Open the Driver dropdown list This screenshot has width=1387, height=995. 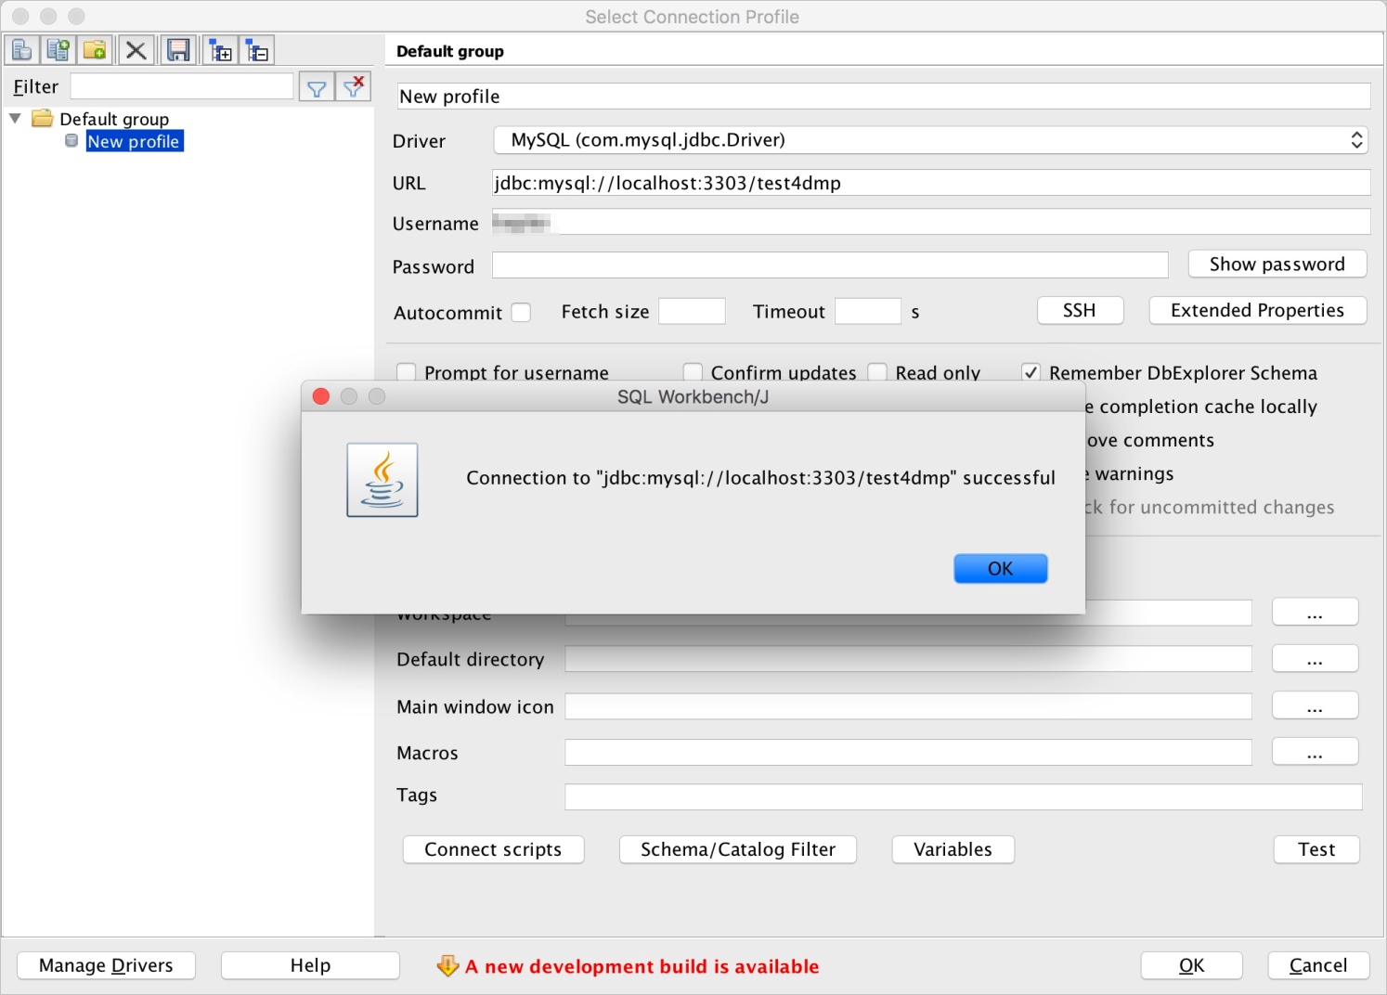(931, 140)
